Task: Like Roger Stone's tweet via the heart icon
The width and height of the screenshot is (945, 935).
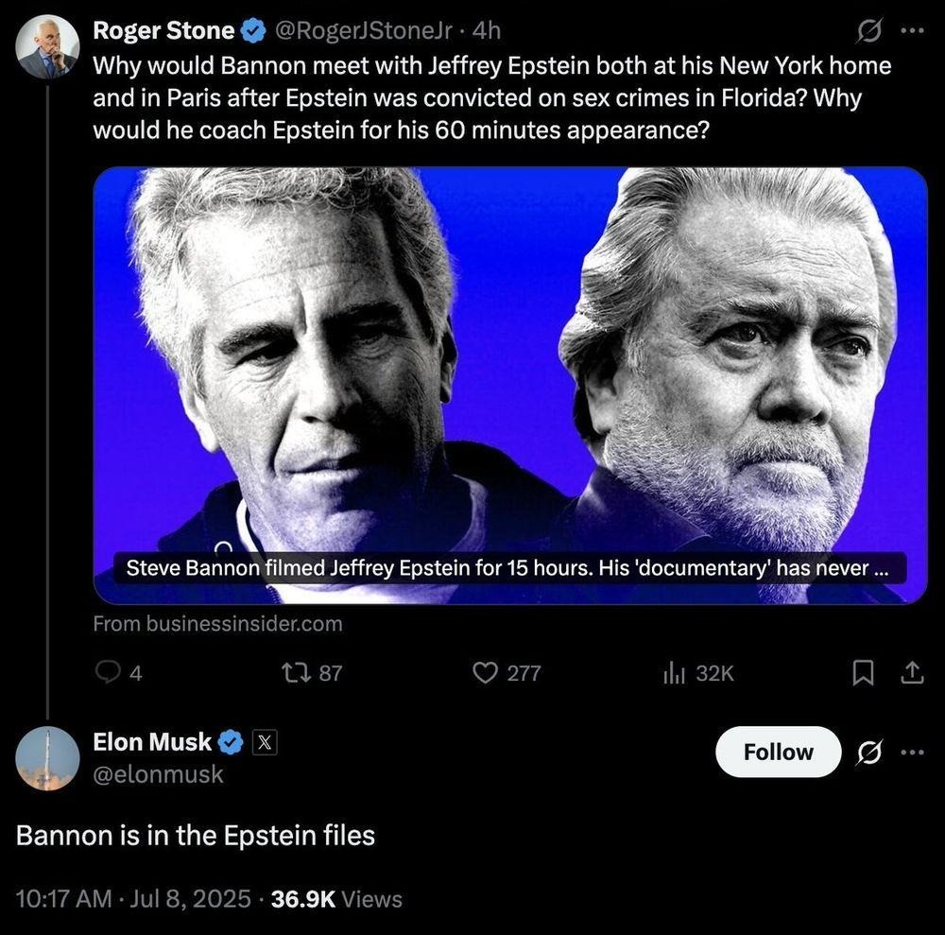Action: (485, 672)
